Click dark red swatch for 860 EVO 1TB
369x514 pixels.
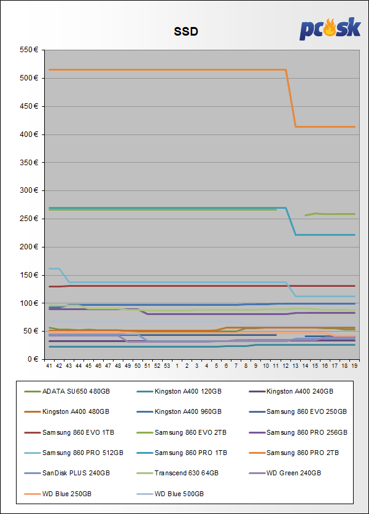click(x=32, y=433)
